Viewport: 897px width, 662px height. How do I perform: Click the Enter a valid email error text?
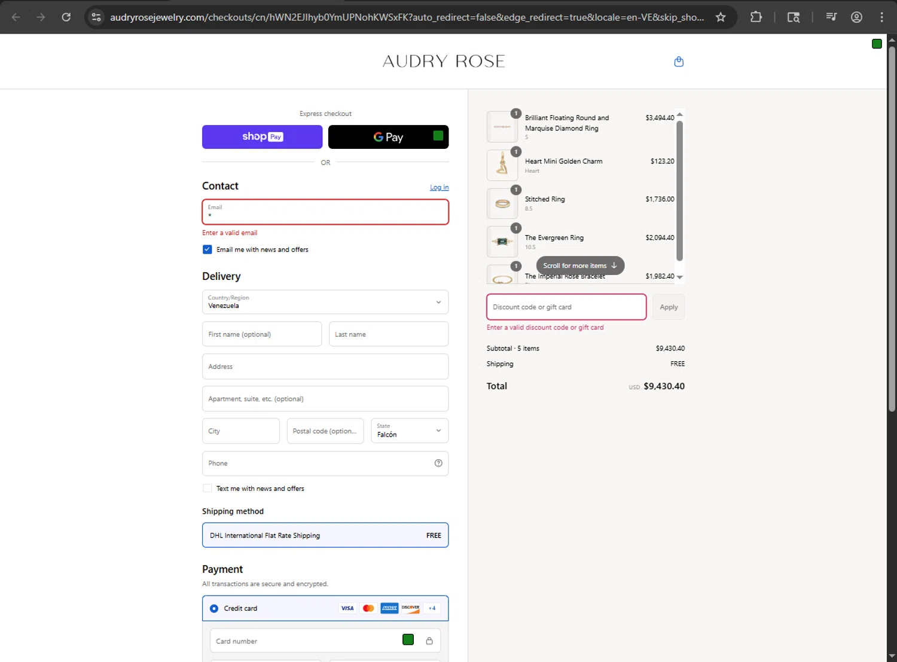[x=230, y=233]
